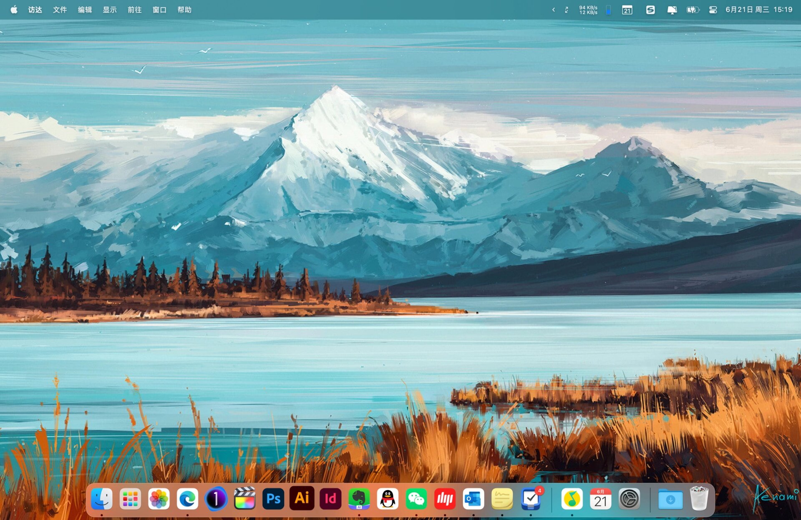
Task: Open the 前往 menu in the menu bar
Action: 133,9
